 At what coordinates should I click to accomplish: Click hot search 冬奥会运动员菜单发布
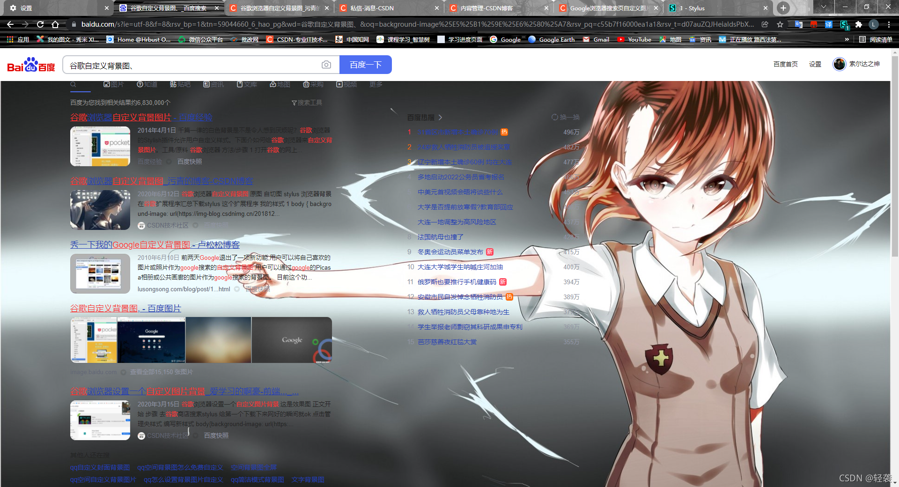450,252
